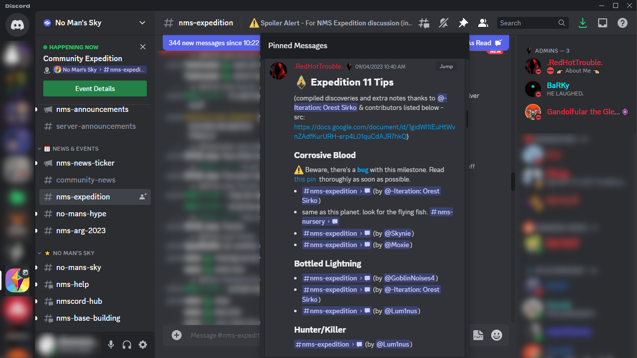637x358 pixels.
Task: Open the Inbox icon
Action: [x=603, y=23]
